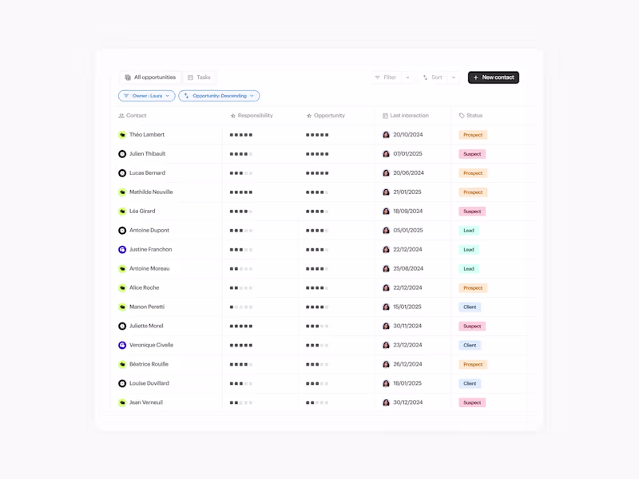Image resolution: width=639 pixels, height=479 pixels.
Task: Click the Sort arrows icon
Action: 426,77
